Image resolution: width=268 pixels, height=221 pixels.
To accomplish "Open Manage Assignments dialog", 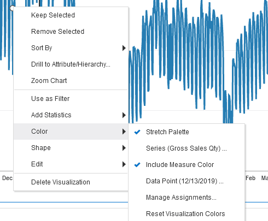I will (x=187, y=198).
